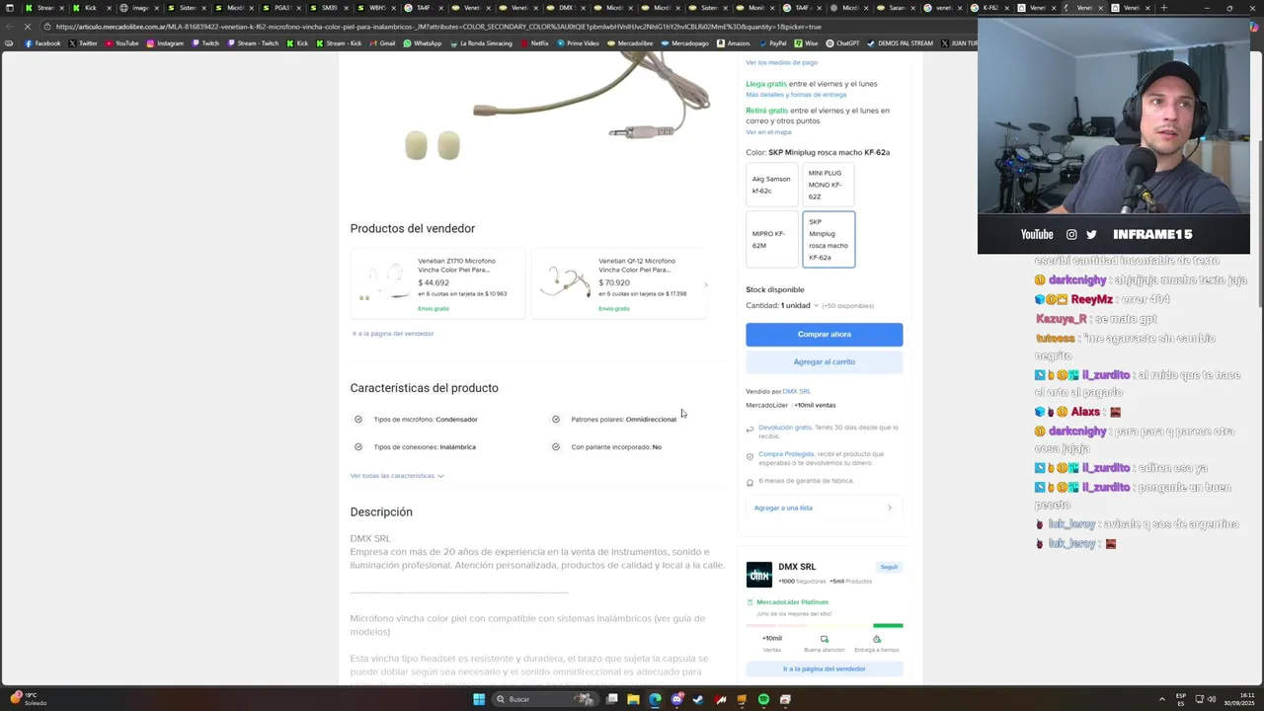Show the next seller products with the arrow

705,284
